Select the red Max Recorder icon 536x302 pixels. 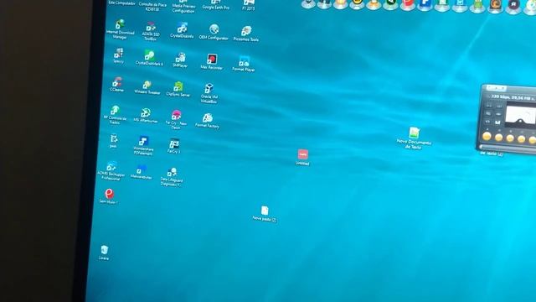(212, 59)
